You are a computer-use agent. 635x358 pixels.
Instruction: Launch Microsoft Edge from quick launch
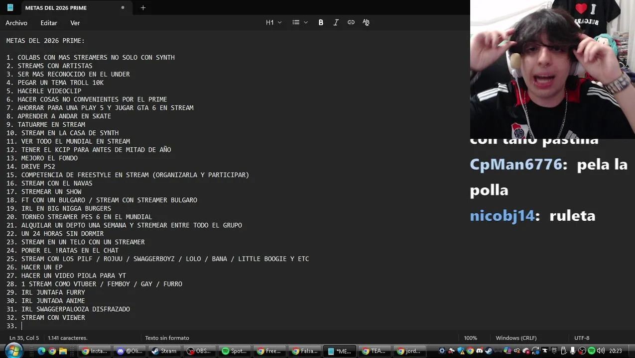(41, 351)
